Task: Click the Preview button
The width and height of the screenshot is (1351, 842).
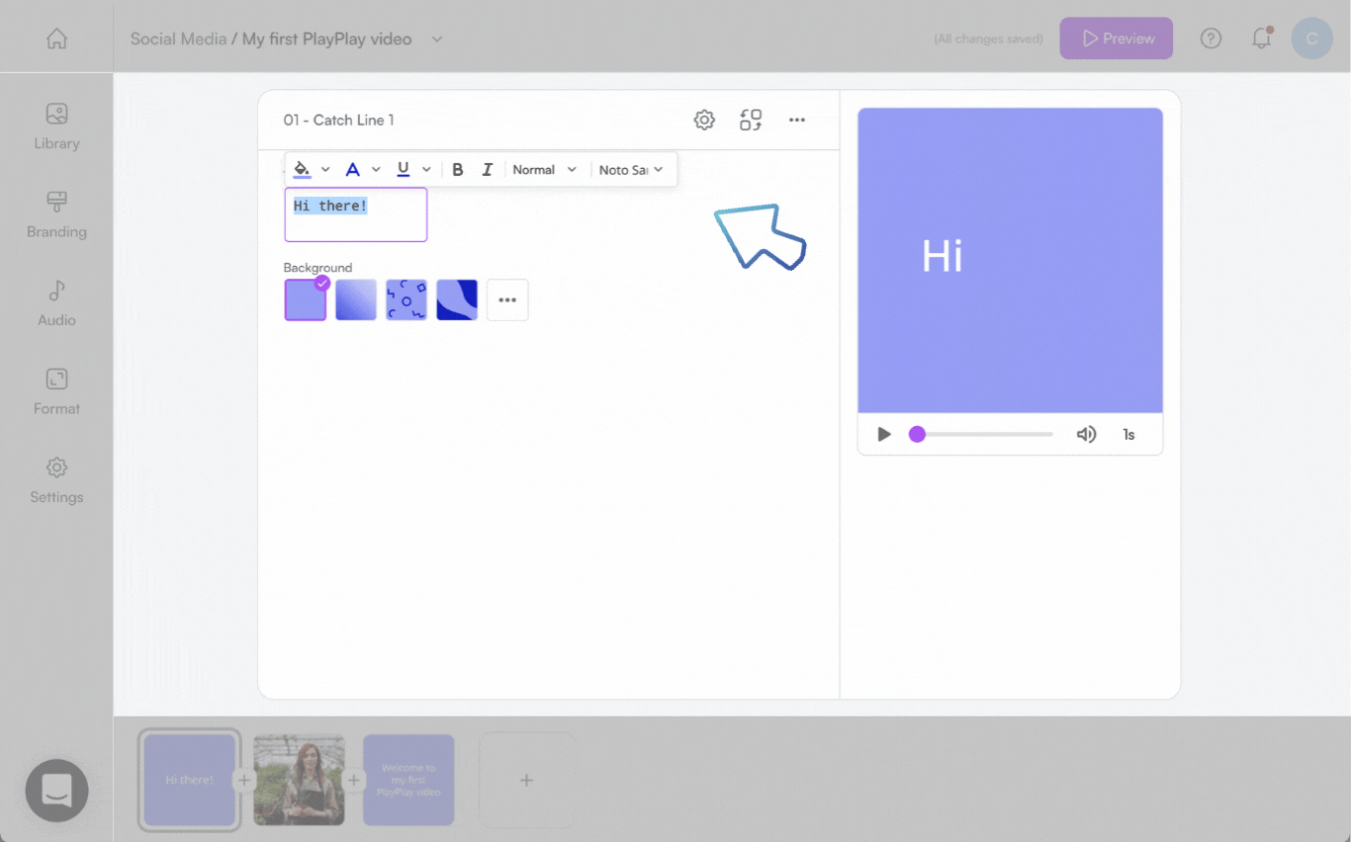Action: point(1116,39)
